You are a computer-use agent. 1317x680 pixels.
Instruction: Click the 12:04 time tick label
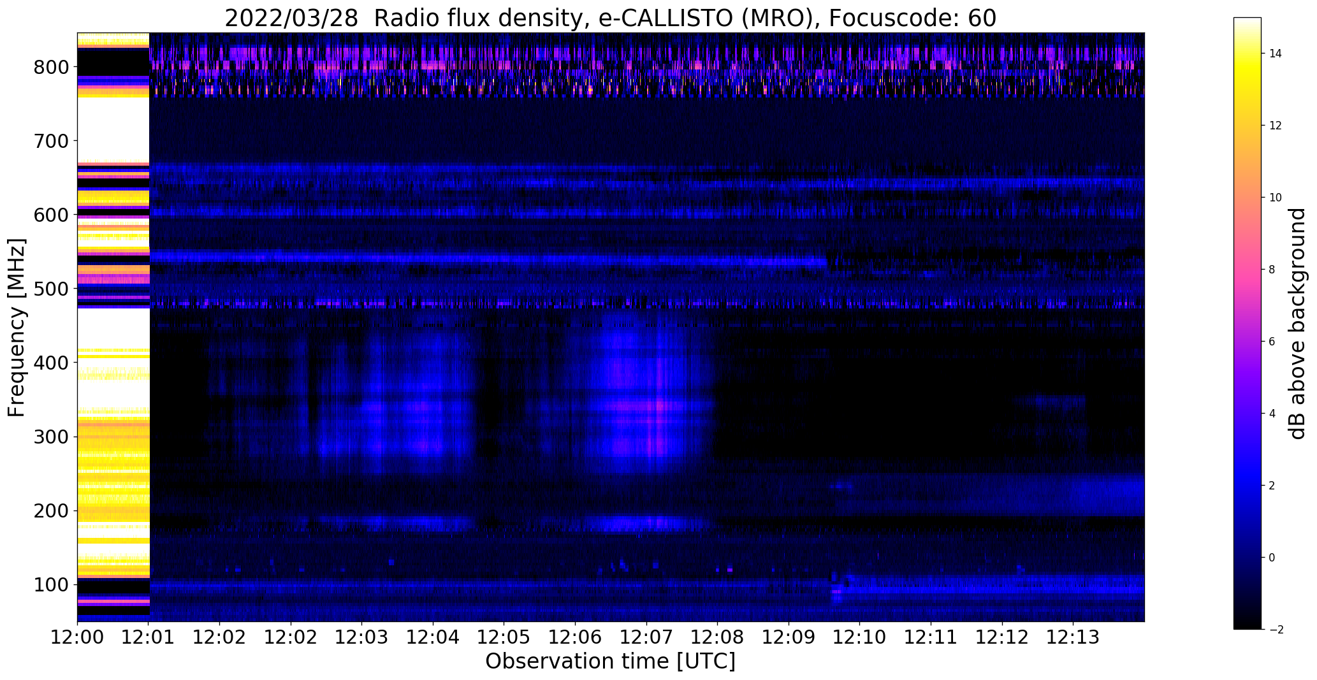tap(433, 637)
